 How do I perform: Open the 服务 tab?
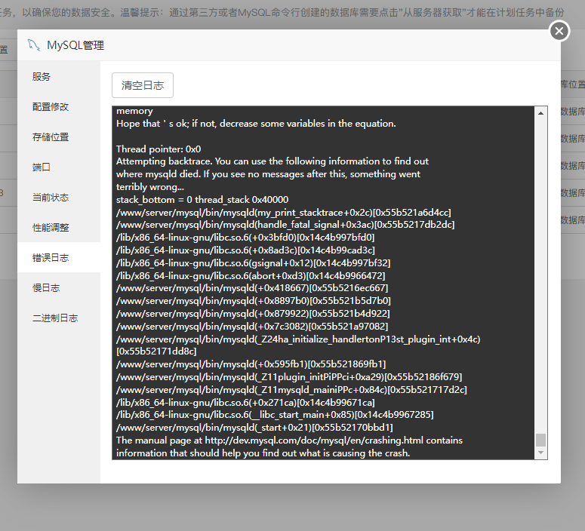pyautogui.click(x=59, y=76)
